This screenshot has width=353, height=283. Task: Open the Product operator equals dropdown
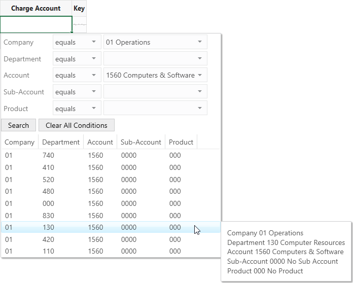pyautogui.click(x=77, y=108)
